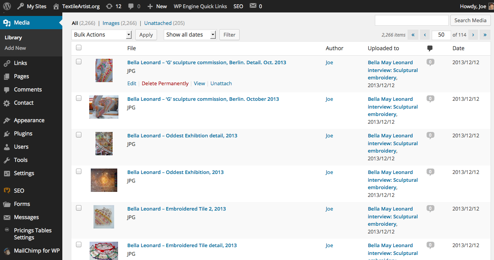Open comments bubble in admin bar

pyautogui.click(x=134, y=6)
